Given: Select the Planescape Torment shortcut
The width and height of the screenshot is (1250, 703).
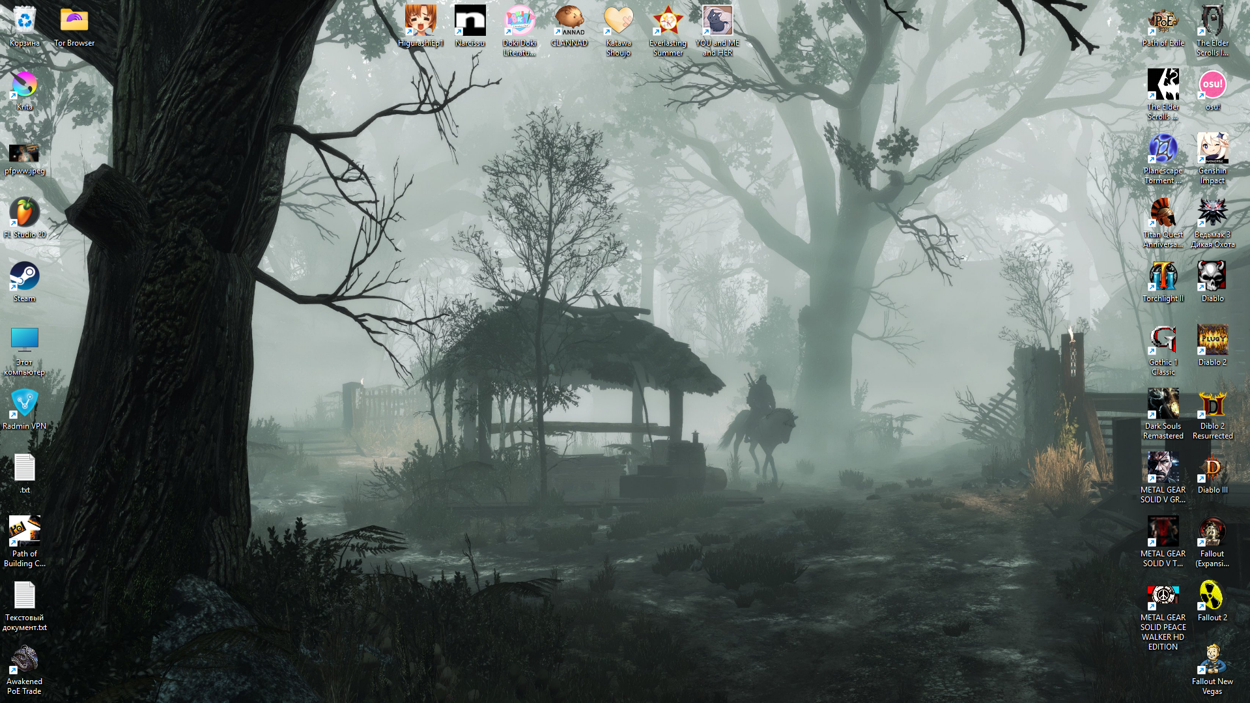Looking at the screenshot, I should [x=1163, y=158].
